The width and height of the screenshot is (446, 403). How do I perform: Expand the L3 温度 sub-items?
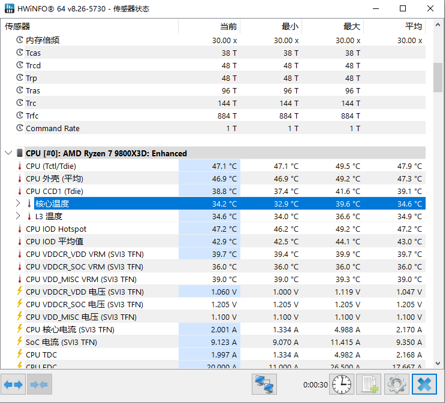coord(18,216)
